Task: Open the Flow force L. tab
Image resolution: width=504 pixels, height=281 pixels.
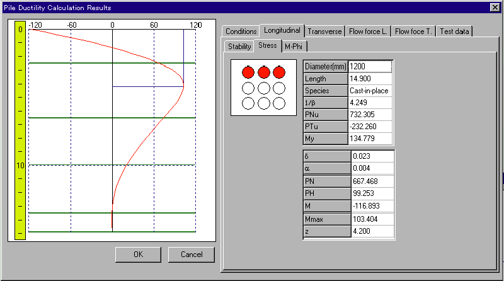Action: [x=368, y=32]
